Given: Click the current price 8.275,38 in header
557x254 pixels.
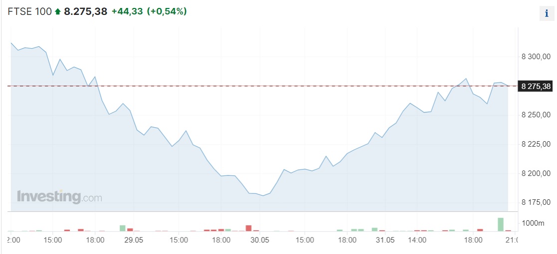Looking at the screenshot, I should tap(86, 12).
